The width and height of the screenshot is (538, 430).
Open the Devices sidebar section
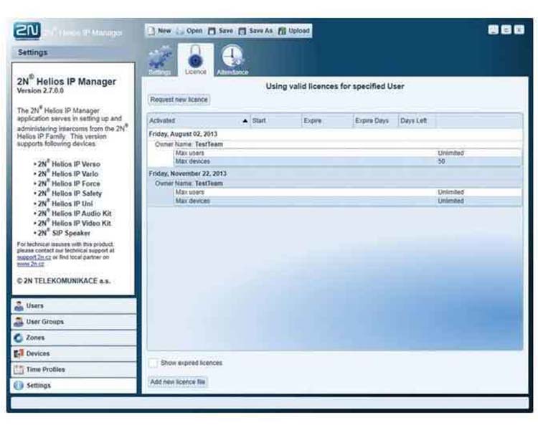(x=73, y=353)
